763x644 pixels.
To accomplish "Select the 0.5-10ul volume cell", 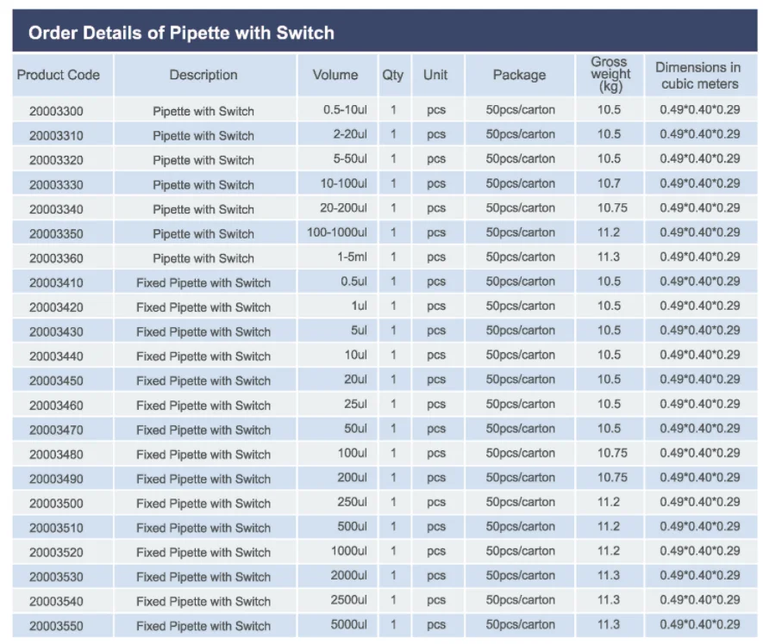I will [345, 110].
